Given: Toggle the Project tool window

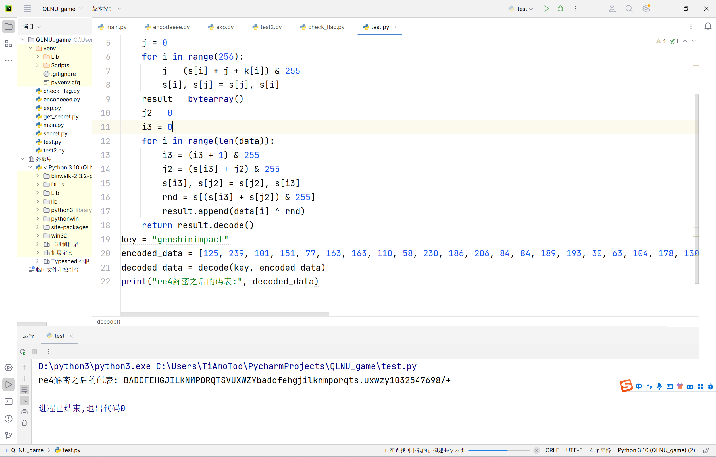Looking at the screenshot, I should click(9, 27).
